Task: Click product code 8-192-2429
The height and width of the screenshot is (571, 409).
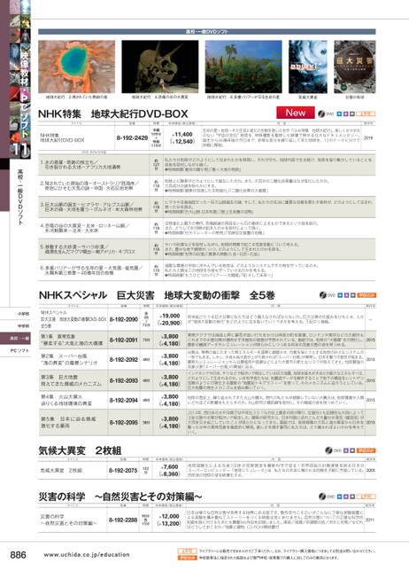Action: 132,138
